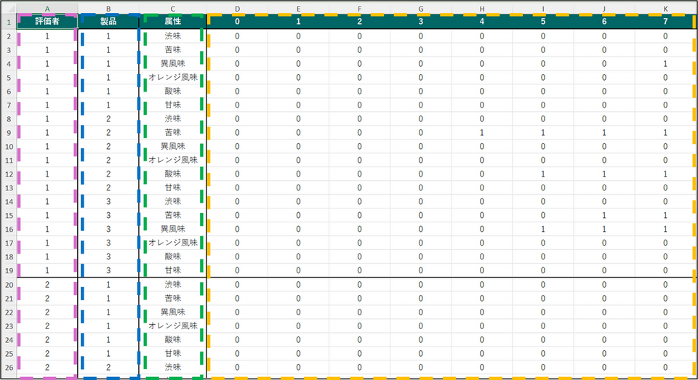Click header cell 2 in column F
Screen dimensions: 698x380
pos(359,21)
